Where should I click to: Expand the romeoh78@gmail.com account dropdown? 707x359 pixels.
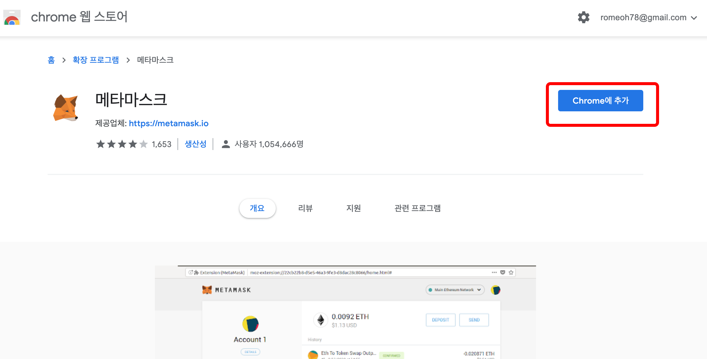click(649, 18)
